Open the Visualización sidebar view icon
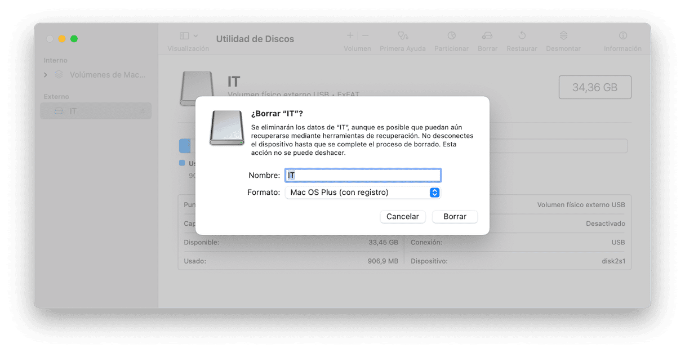This screenshot has width=685, height=353. click(x=184, y=35)
